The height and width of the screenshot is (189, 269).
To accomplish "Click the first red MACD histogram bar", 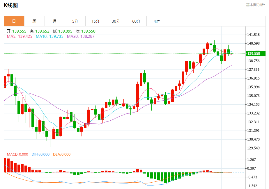I will [x=5, y=165].
